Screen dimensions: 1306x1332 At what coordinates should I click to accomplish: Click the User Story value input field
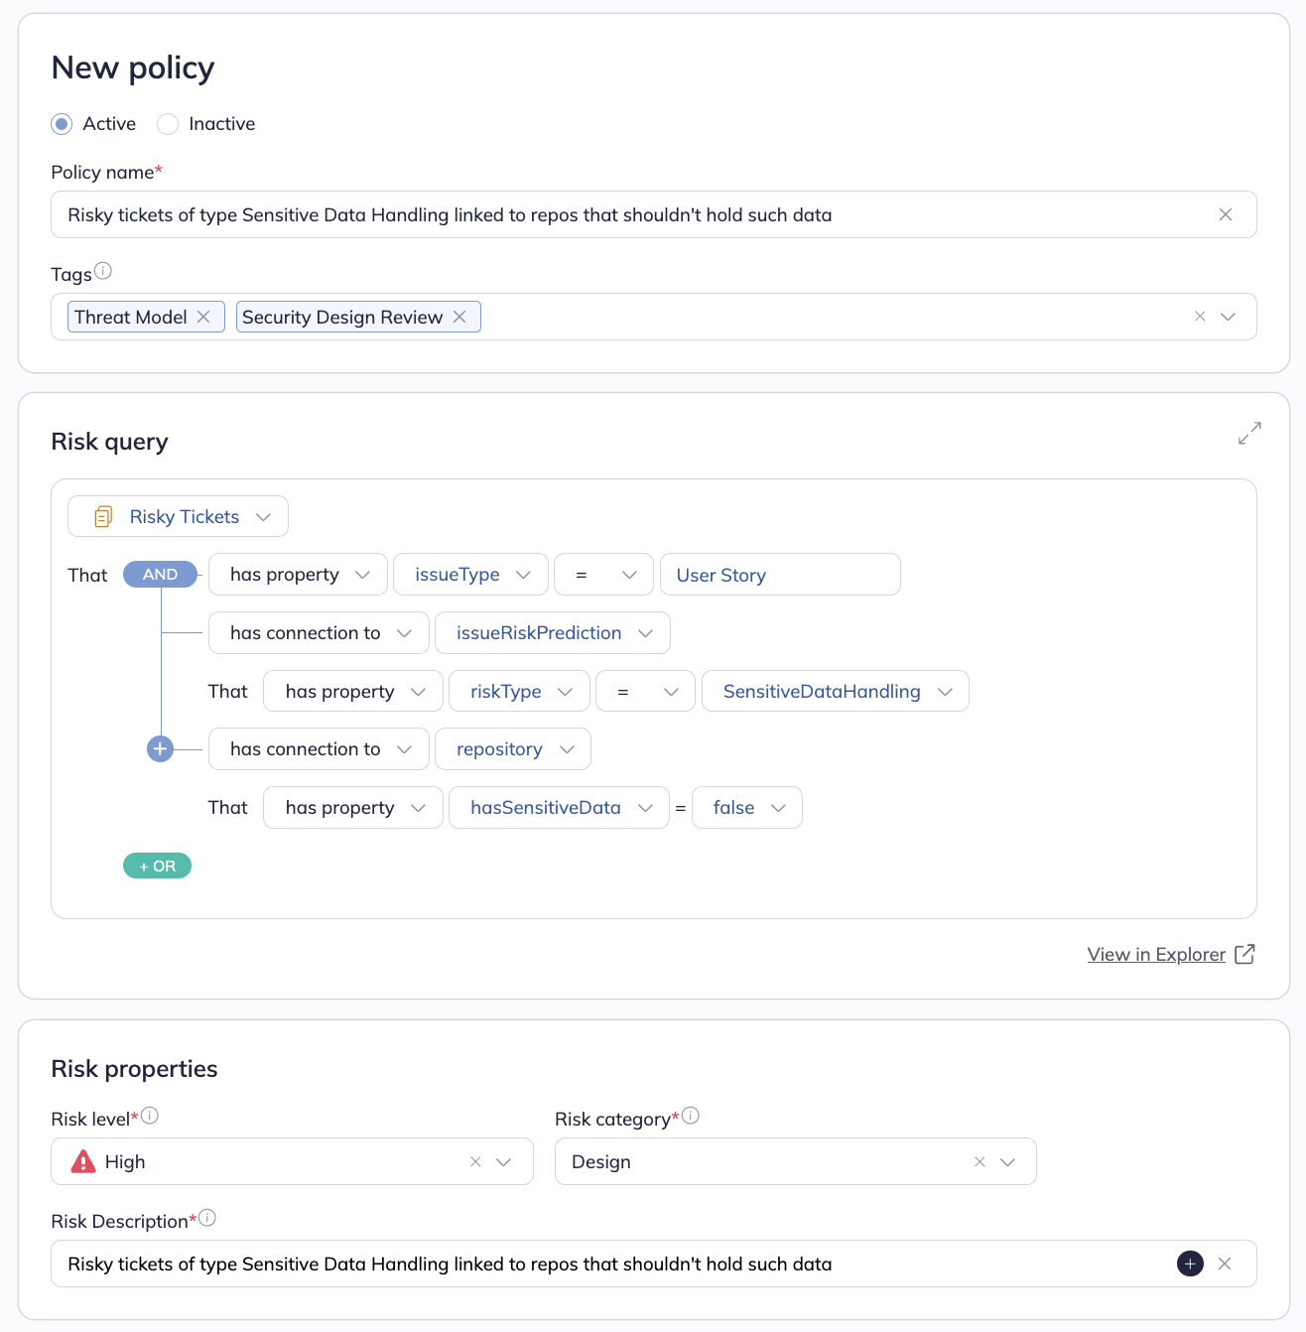pos(780,575)
